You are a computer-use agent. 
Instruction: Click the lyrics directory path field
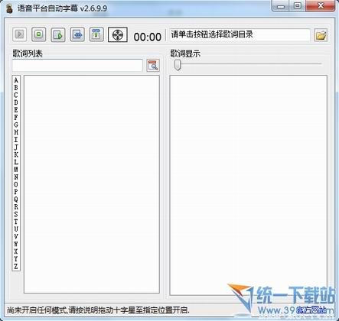pyautogui.click(x=240, y=34)
